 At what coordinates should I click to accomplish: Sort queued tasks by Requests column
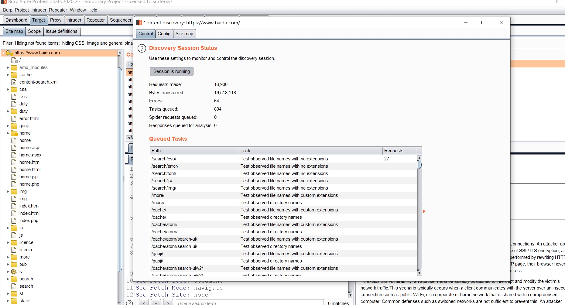(x=400, y=151)
